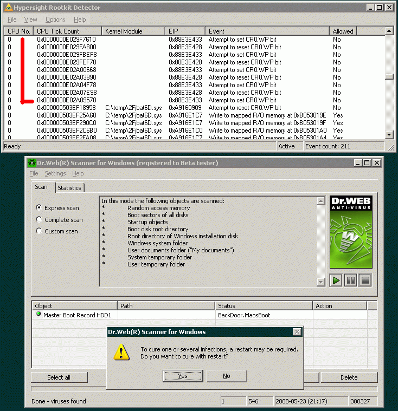Pause the Dr.Web scan
Screen dimensions: 398x411
351,280
